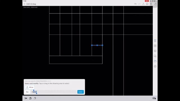
Task: Click the cursor coordinate readout
Action: pyautogui.click(x=30, y=7)
